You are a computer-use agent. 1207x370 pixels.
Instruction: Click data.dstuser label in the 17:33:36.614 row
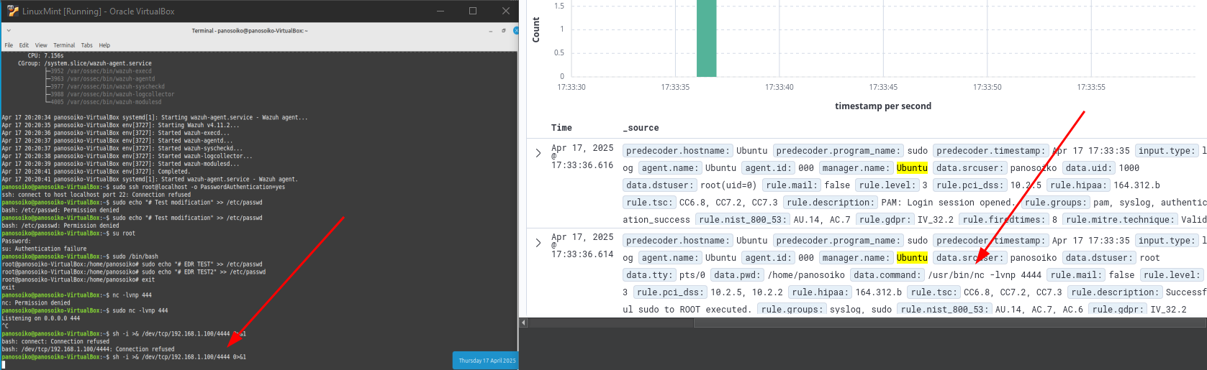click(1099, 258)
